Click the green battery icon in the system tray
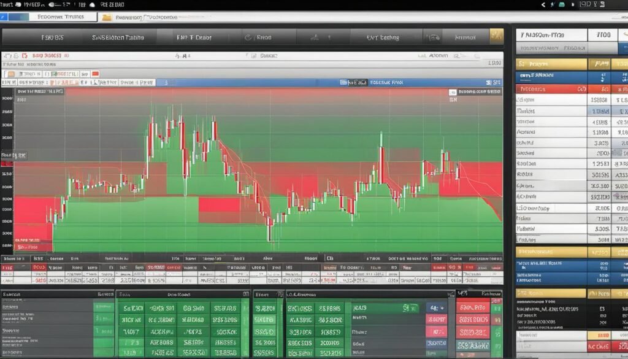628x359 pixels. click(562, 4)
